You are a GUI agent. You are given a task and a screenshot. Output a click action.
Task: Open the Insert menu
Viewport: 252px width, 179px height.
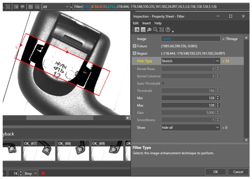click(x=147, y=23)
